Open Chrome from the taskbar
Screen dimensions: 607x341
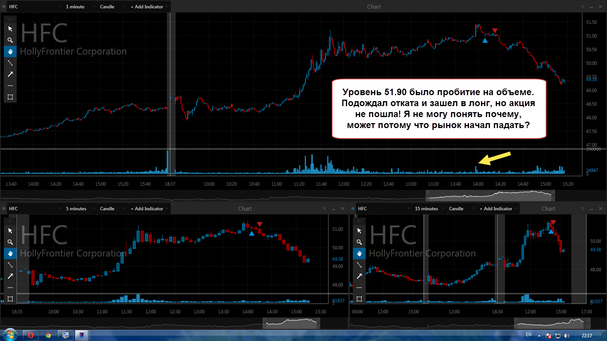point(48,335)
